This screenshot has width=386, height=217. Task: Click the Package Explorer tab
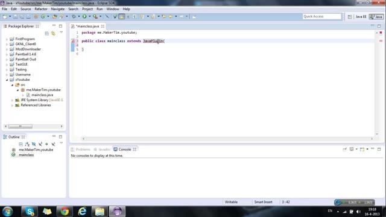21,26
